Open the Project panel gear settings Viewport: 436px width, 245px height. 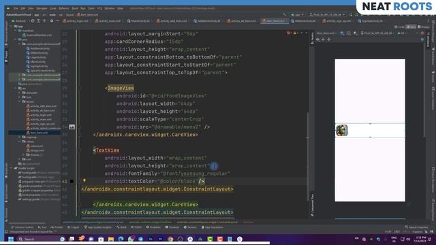(x=52, y=21)
